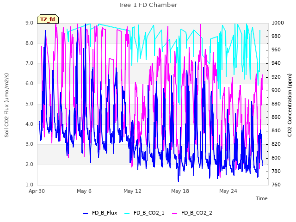296x222 pixels.
Task: Click the 760 right axis tick label
Action: 276,185
